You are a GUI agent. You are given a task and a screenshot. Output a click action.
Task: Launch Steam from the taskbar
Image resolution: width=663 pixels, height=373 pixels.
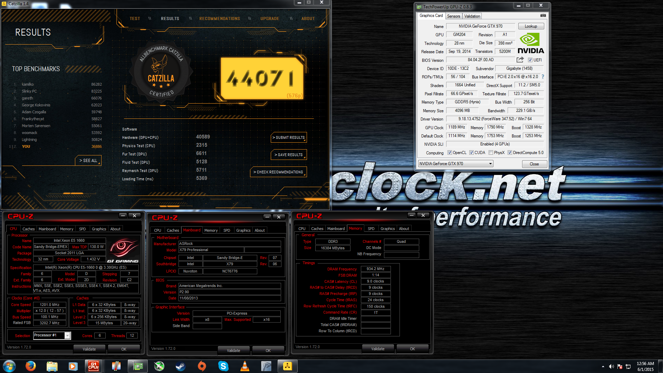(x=180, y=366)
